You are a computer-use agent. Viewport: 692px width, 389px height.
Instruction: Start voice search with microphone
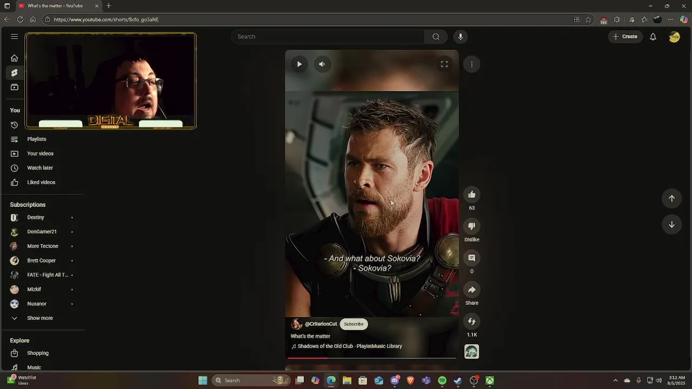tap(461, 37)
